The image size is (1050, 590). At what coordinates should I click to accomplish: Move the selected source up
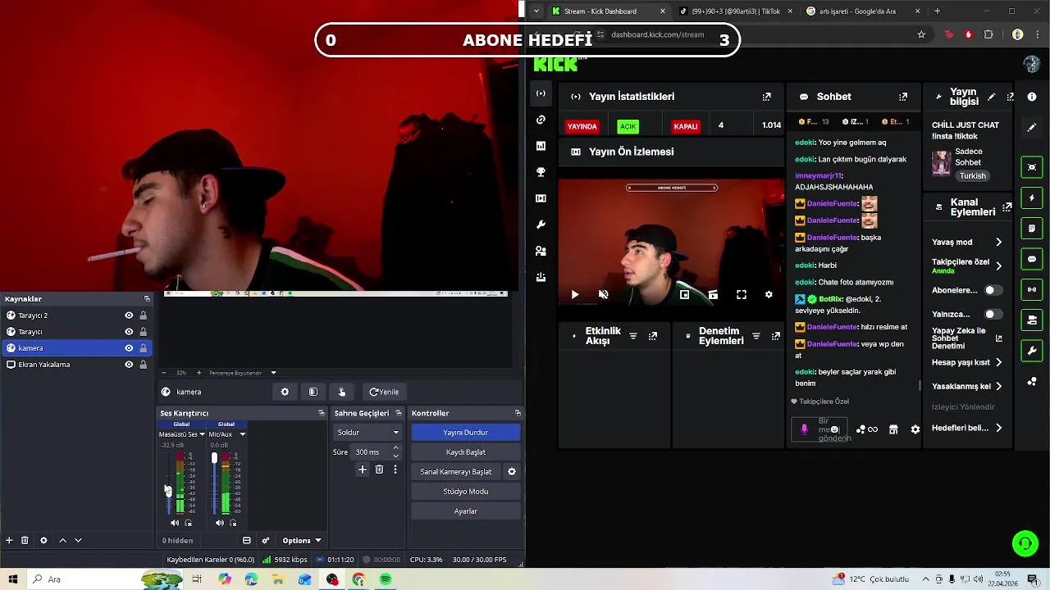(x=62, y=540)
